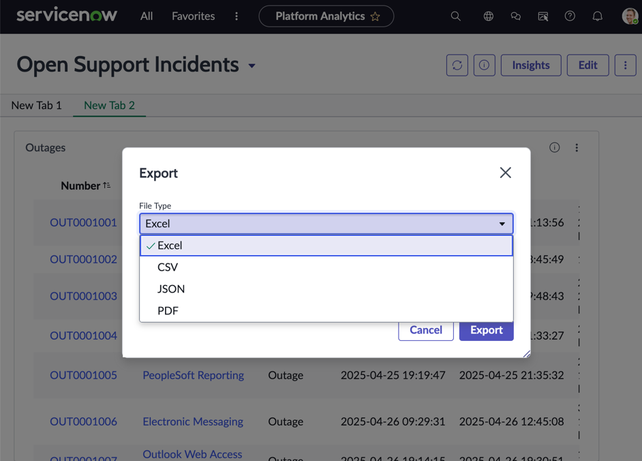Open the global search icon

point(455,16)
